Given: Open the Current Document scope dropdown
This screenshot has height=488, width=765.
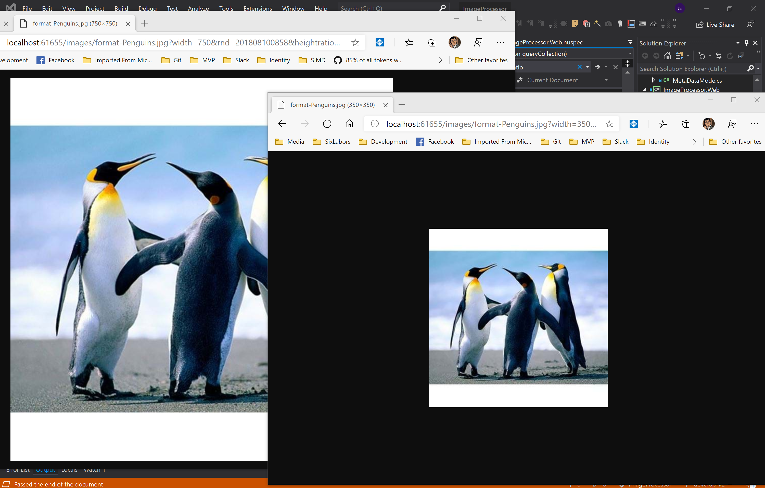Looking at the screenshot, I should point(606,80).
